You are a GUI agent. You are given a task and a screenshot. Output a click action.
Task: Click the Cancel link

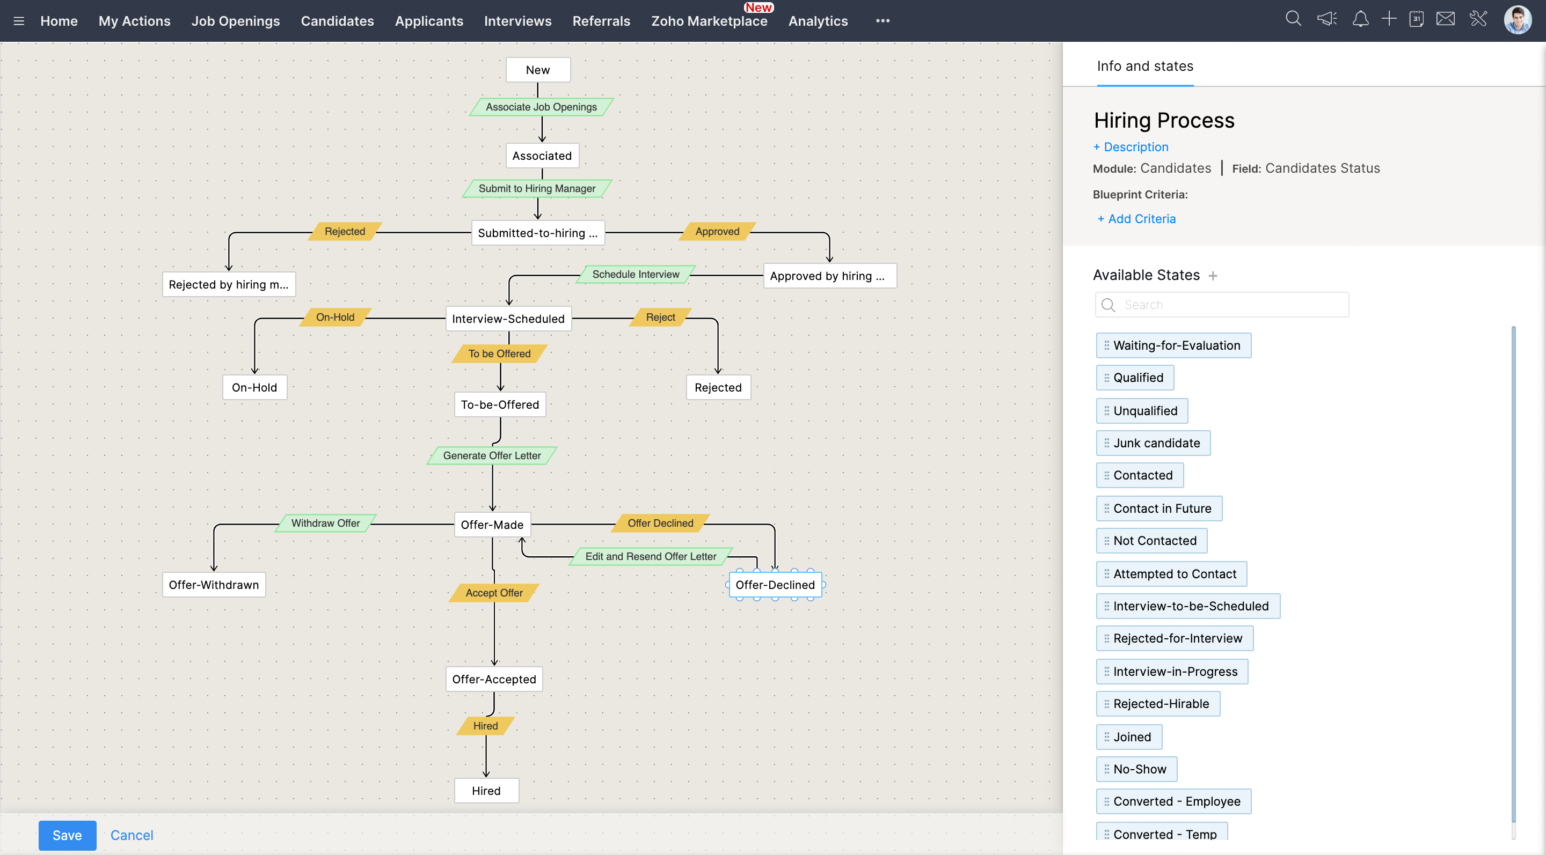132,835
